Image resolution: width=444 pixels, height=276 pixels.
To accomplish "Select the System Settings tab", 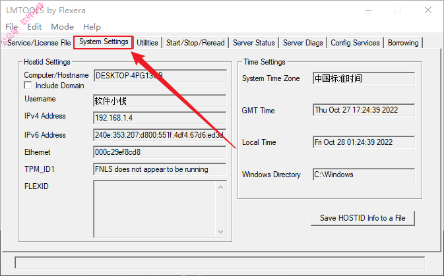I will coord(104,42).
